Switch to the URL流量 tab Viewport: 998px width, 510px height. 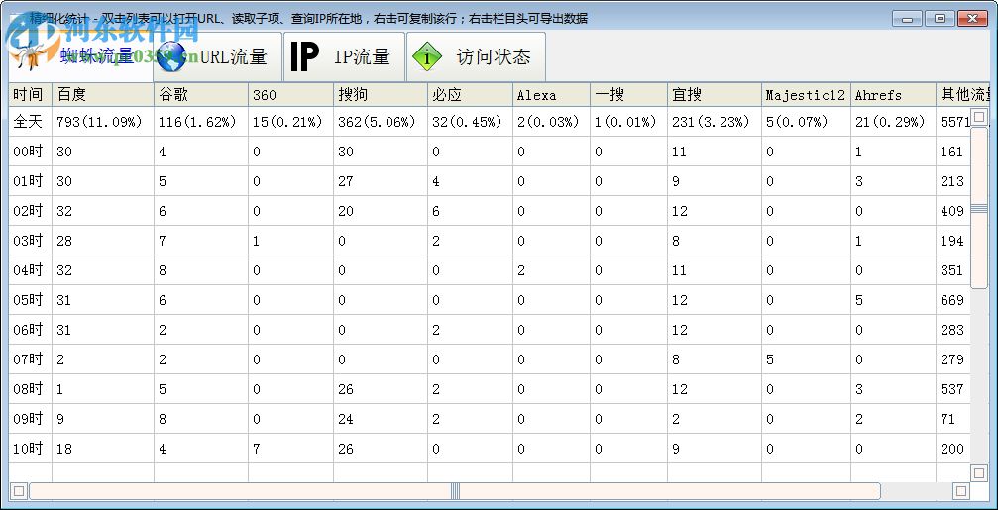218,57
